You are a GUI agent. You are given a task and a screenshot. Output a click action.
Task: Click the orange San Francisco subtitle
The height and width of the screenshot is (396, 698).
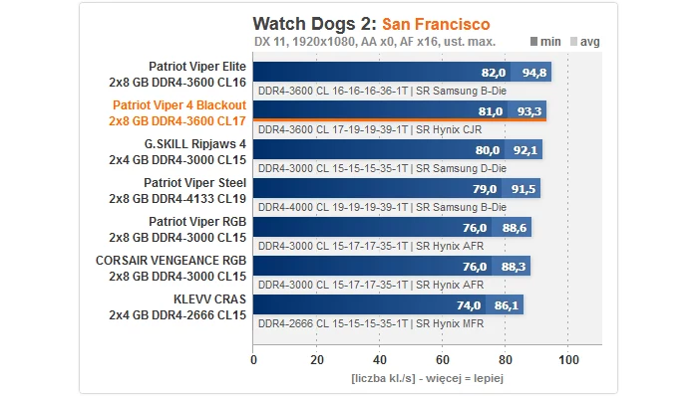click(436, 24)
